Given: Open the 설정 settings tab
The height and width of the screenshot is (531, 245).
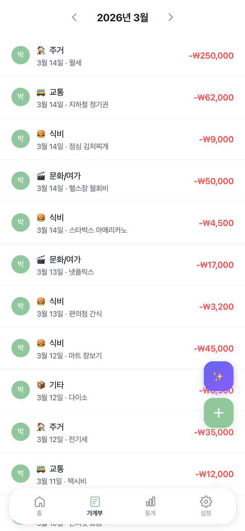Looking at the screenshot, I should [x=206, y=505].
